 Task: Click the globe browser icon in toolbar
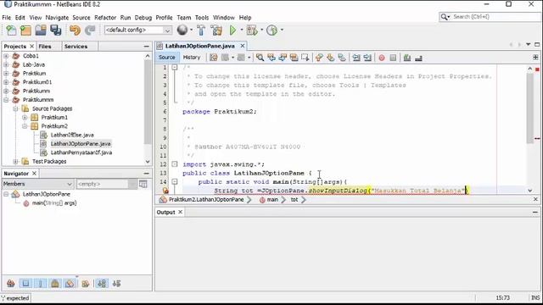coord(182,30)
